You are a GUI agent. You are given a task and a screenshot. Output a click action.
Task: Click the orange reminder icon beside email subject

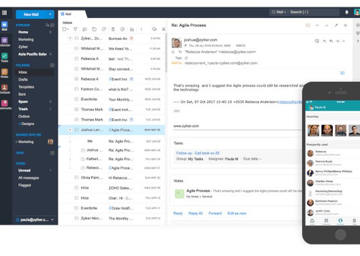[x=308, y=25]
